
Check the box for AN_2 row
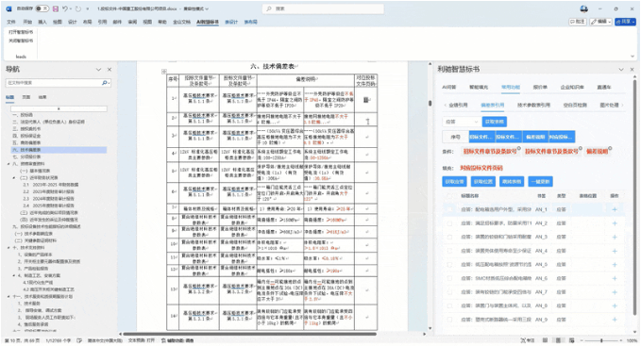pos(449,223)
